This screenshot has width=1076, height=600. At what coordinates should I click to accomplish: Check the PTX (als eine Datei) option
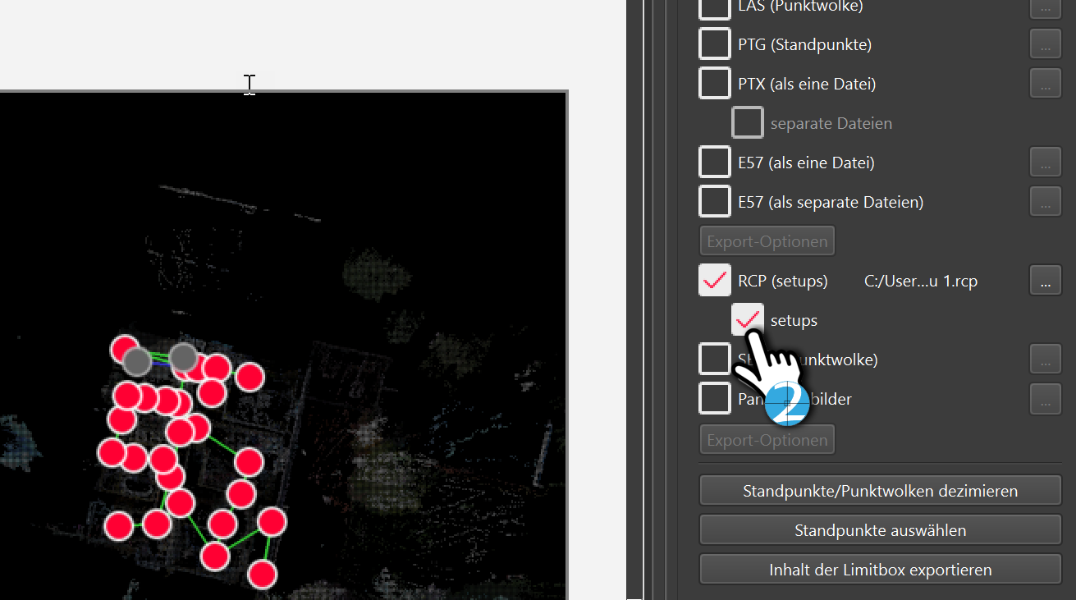pyautogui.click(x=714, y=83)
